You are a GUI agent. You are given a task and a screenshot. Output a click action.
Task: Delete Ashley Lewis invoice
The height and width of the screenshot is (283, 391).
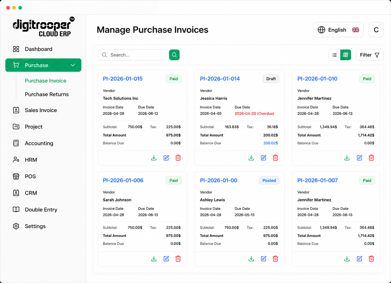(x=276, y=259)
